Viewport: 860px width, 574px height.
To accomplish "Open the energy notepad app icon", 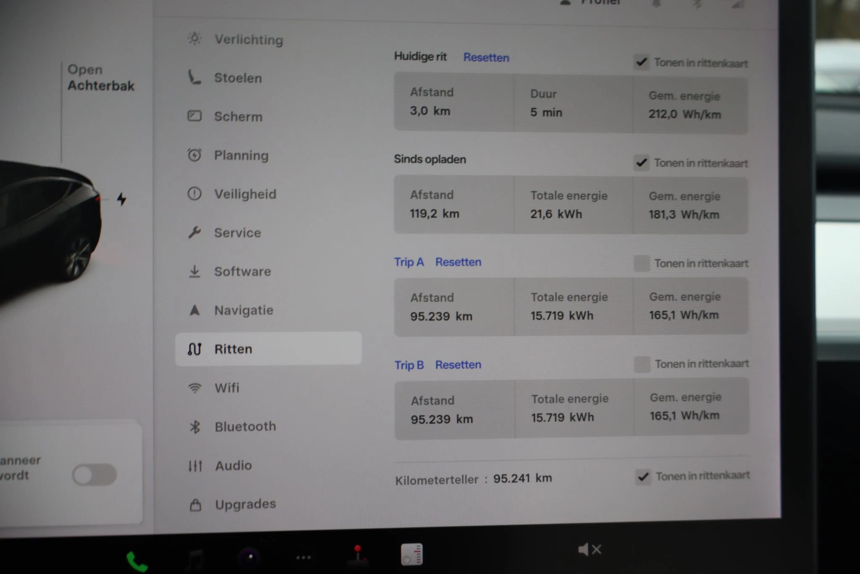I will coord(412,554).
